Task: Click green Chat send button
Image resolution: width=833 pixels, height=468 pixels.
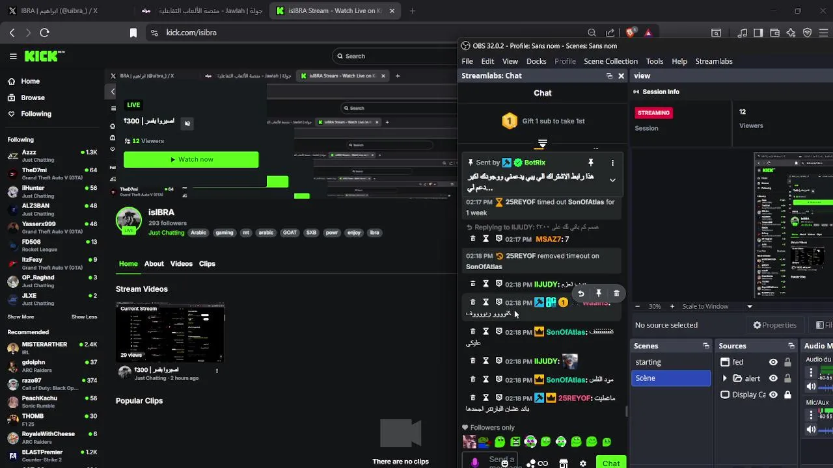Action: pos(611,463)
